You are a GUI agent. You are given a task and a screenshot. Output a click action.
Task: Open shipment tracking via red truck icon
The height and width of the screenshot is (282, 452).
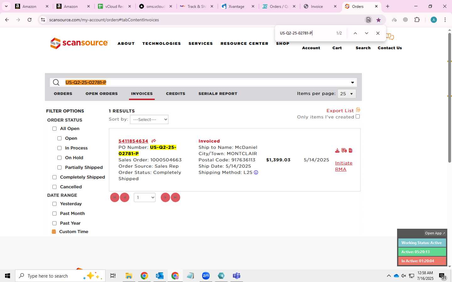coord(344,151)
